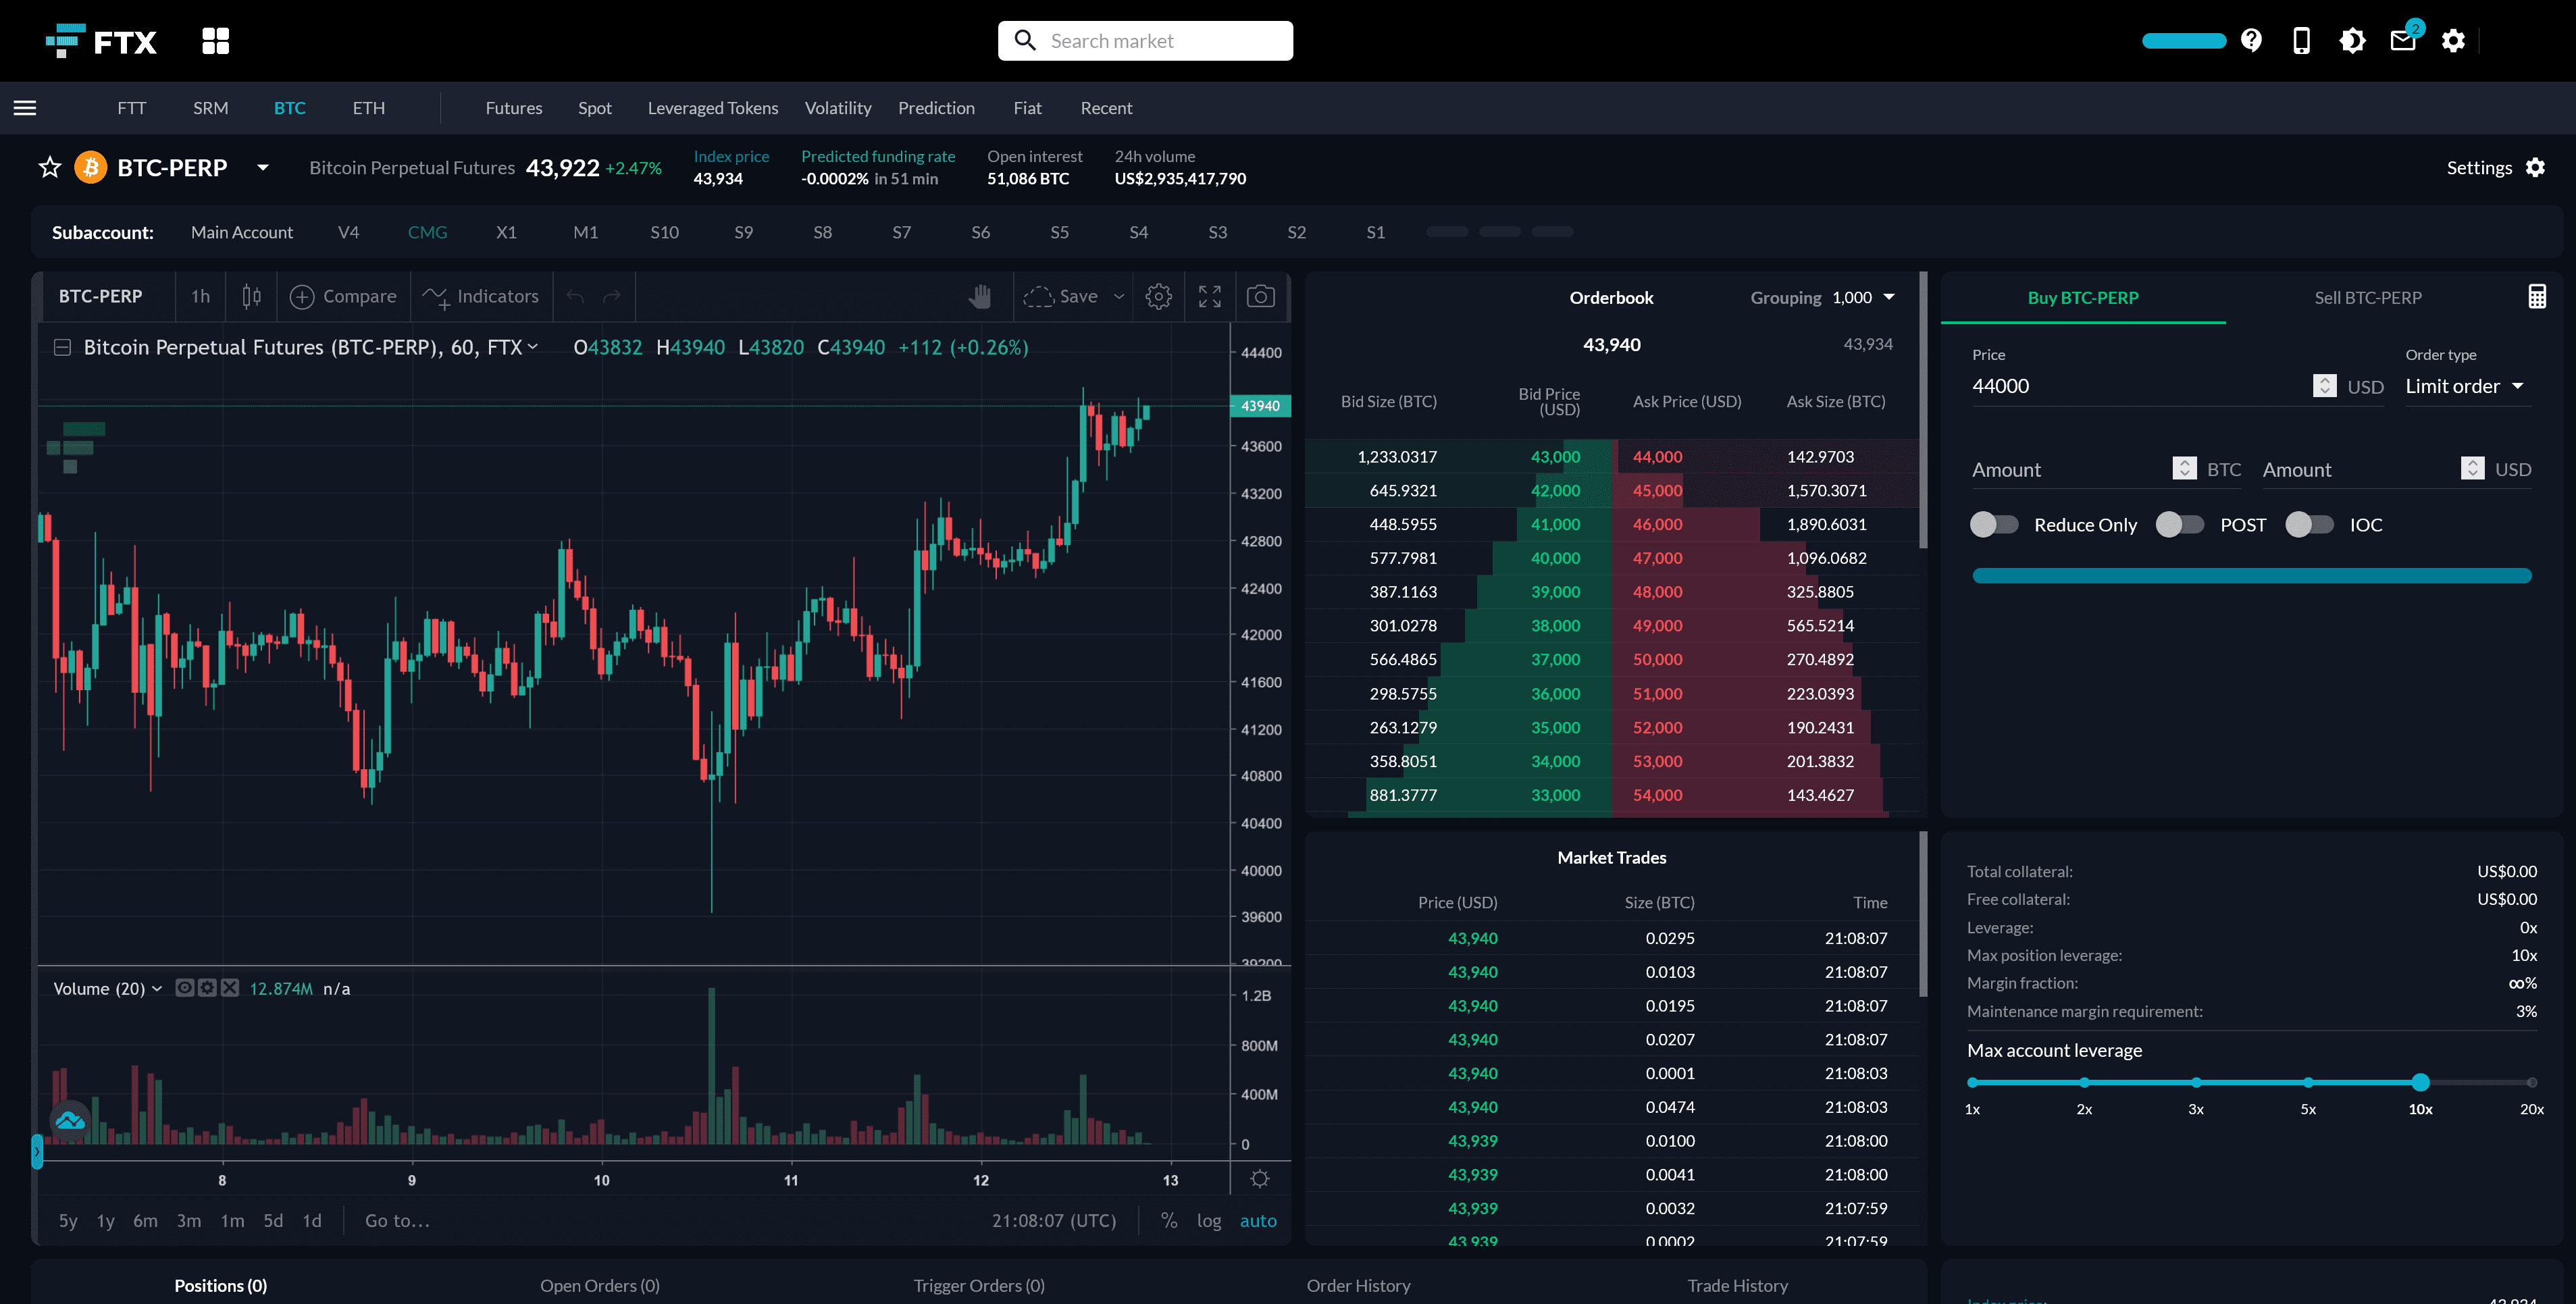Viewport: 2576px width, 1304px height.
Task: Click the chart time axis settings gear
Action: tap(1259, 1179)
